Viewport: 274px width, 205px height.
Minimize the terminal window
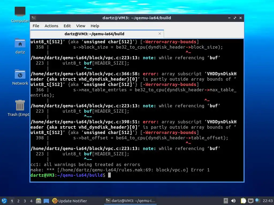tap(229, 18)
